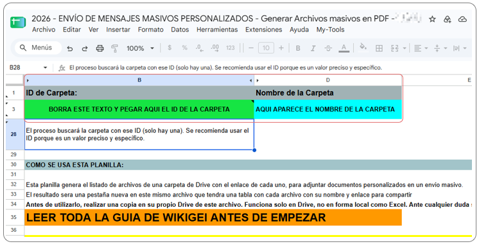Open the Name box dropdown arrow
Image resolution: width=479 pixels, height=244 pixels.
click(x=45, y=67)
